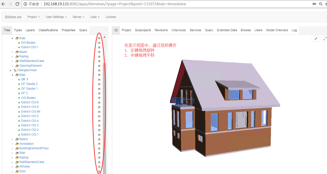Expand the Stair tree node

coord(13,153)
